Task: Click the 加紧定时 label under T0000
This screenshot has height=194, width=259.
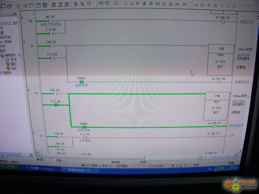Action: pos(81,85)
